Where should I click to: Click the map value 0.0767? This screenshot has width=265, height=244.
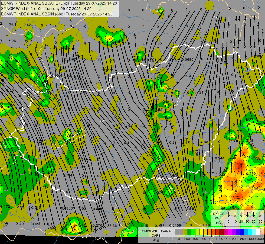[x=159, y=192]
